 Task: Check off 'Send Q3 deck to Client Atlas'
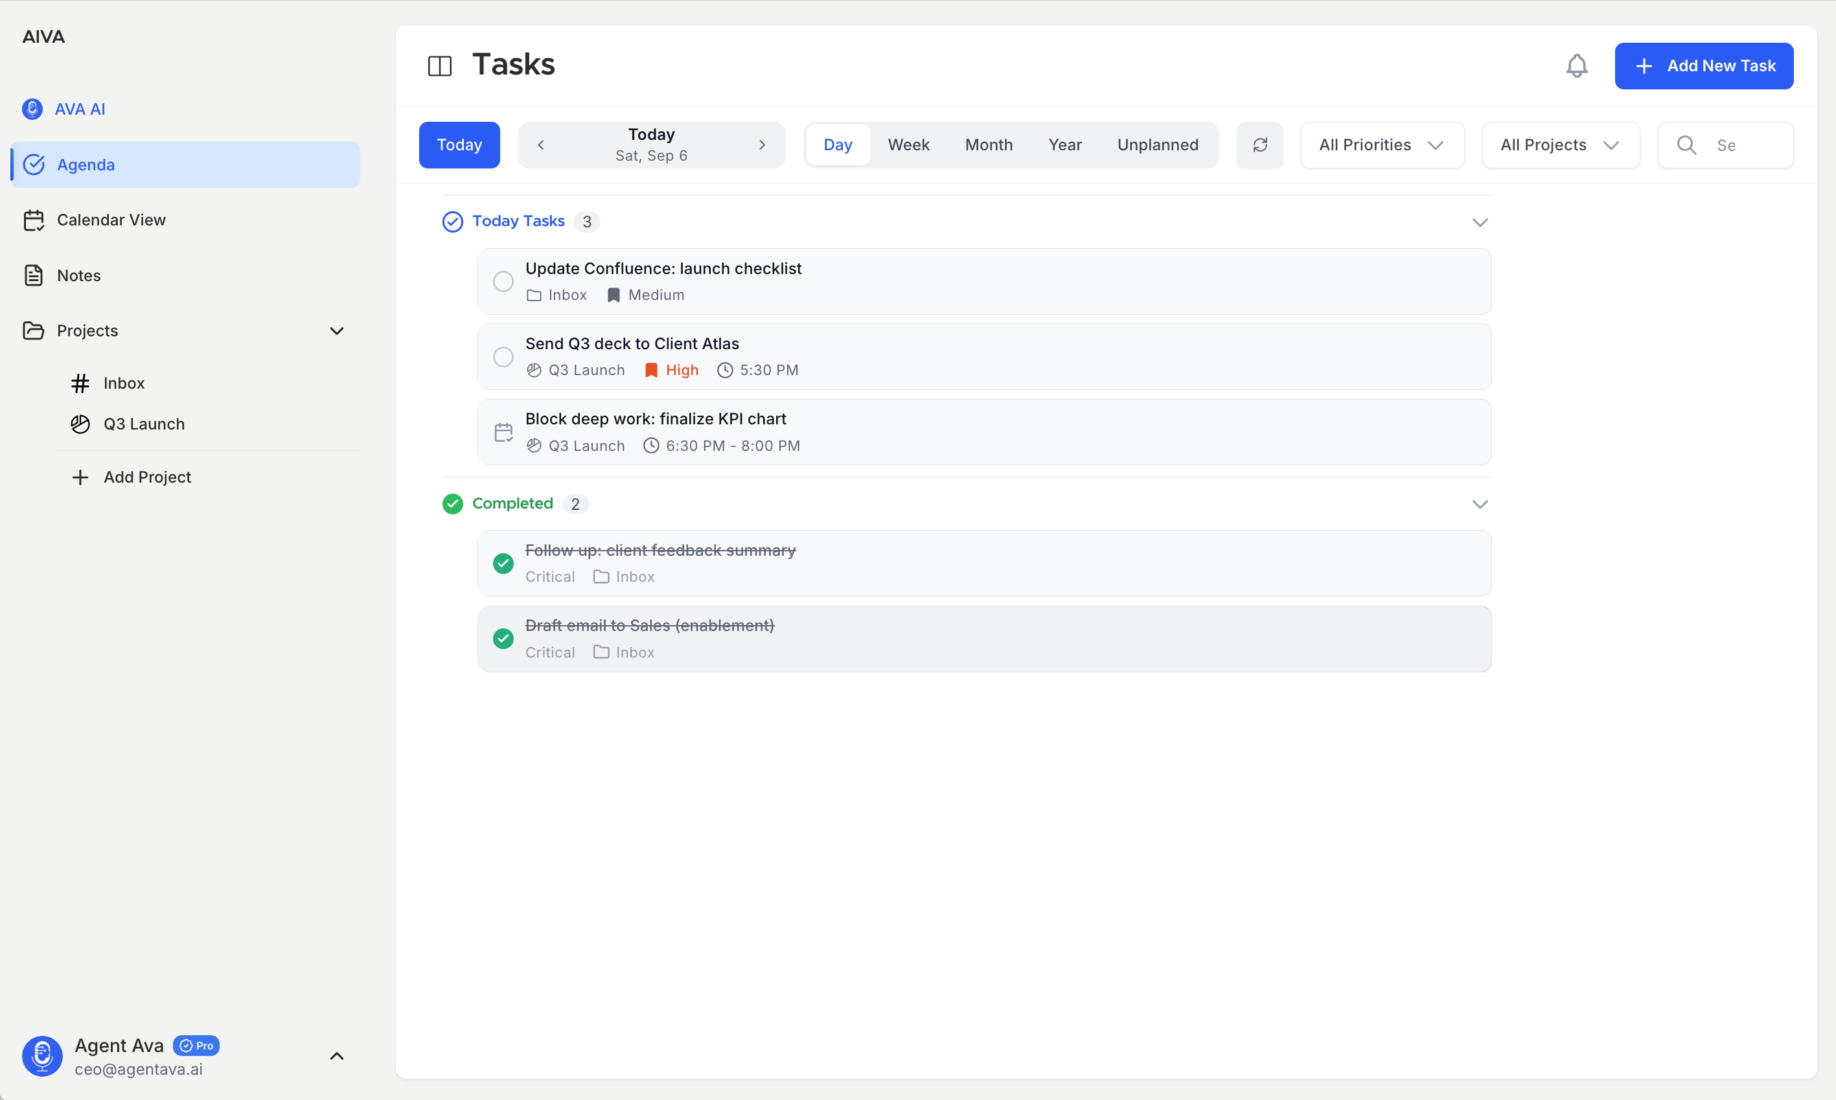coord(503,356)
